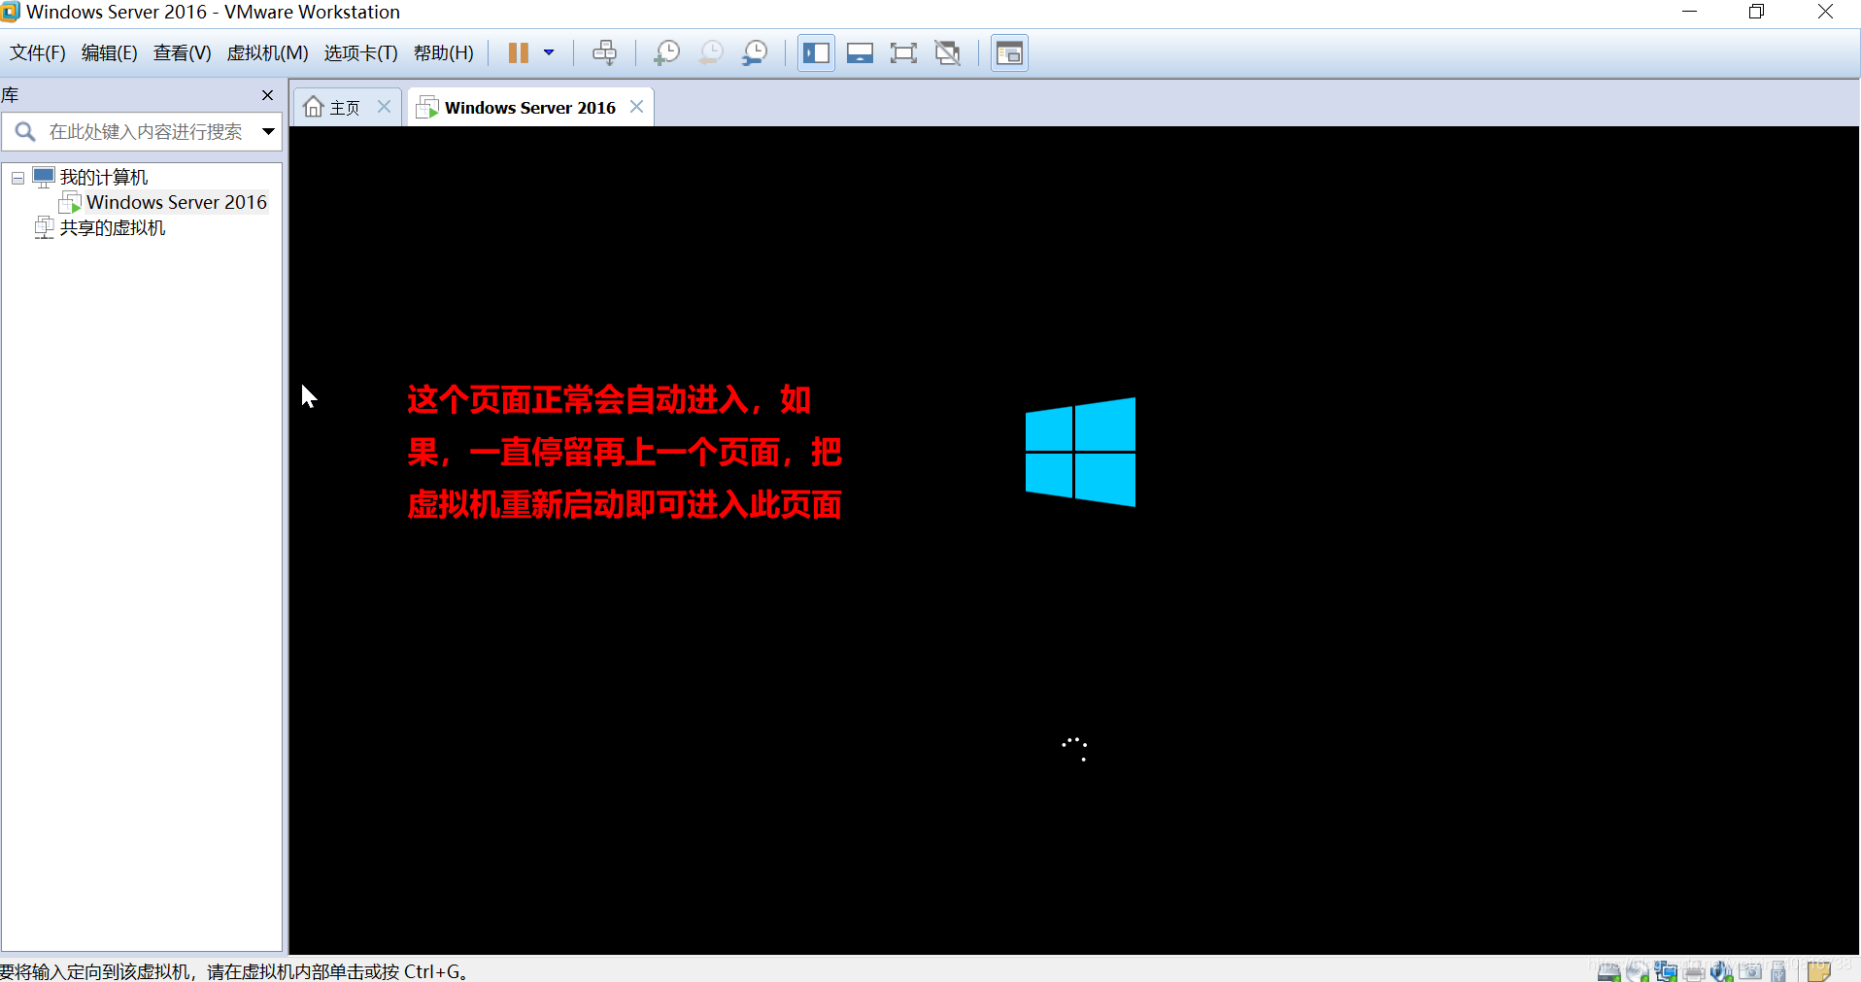The height and width of the screenshot is (982, 1861).
Task: Select Windows Server 2016 in the library
Action: click(177, 202)
